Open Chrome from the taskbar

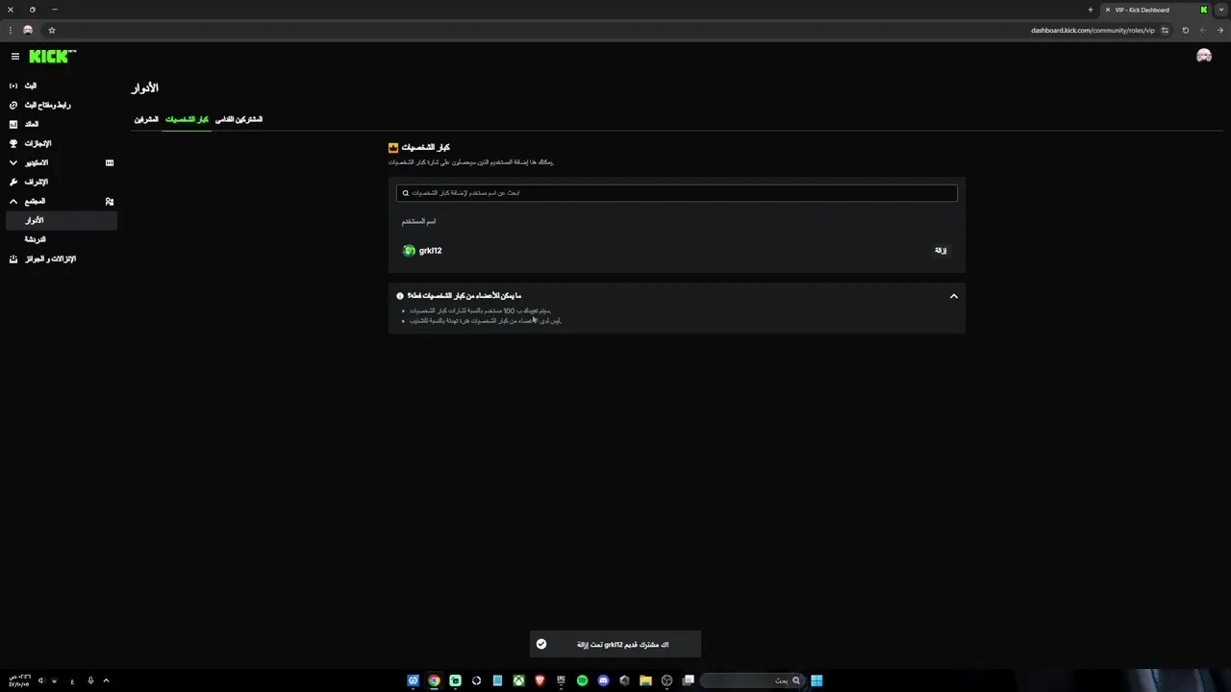(x=434, y=680)
